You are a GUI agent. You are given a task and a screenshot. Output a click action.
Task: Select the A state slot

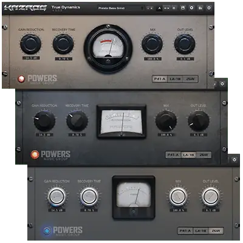click(159, 8)
